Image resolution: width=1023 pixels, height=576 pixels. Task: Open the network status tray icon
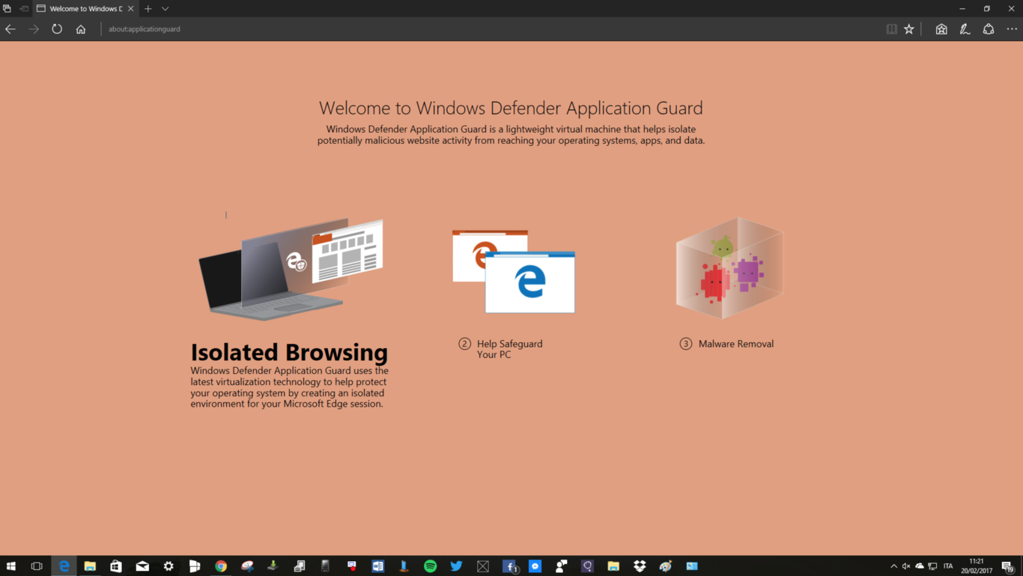(x=933, y=566)
